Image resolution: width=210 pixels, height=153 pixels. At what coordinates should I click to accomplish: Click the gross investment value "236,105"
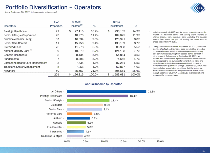click(120, 31)
